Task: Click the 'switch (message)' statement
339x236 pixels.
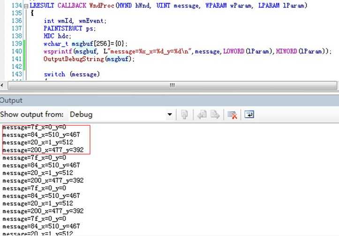Action: (x=72, y=75)
